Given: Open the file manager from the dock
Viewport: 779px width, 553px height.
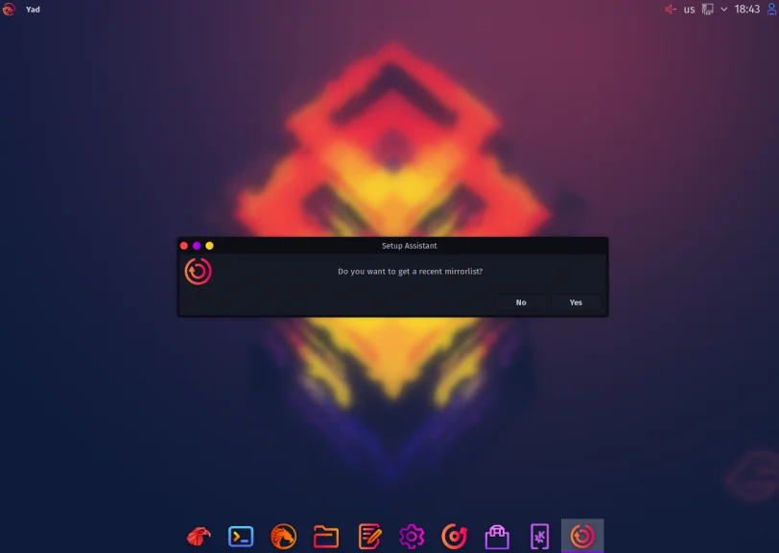Looking at the screenshot, I should tap(327, 538).
